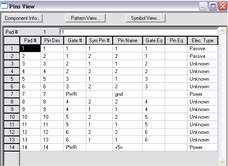The height and width of the screenshot is (166, 228).
Task: Select the Pin Eq column header
Action: coord(176,41)
